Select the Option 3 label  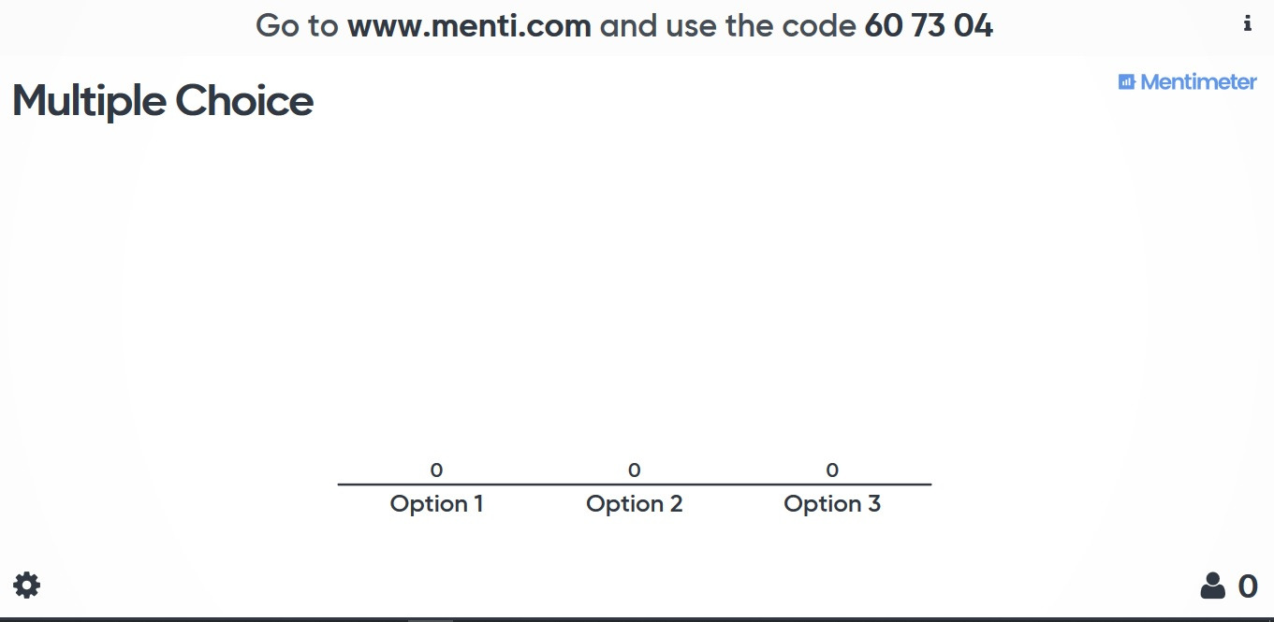[x=832, y=504]
